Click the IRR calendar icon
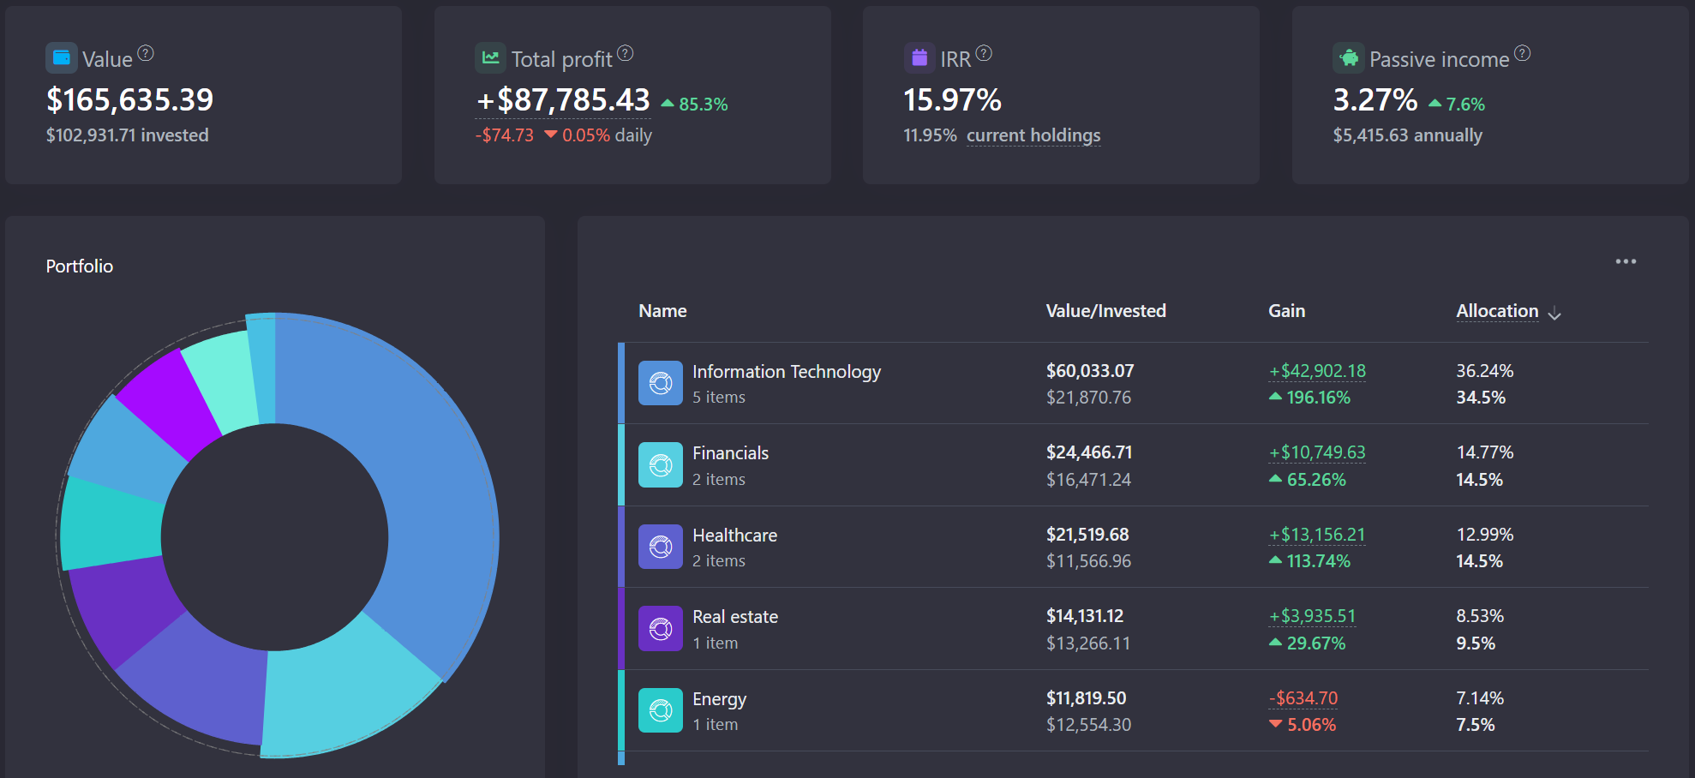This screenshot has height=778, width=1695. pyautogui.click(x=919, y=57)
